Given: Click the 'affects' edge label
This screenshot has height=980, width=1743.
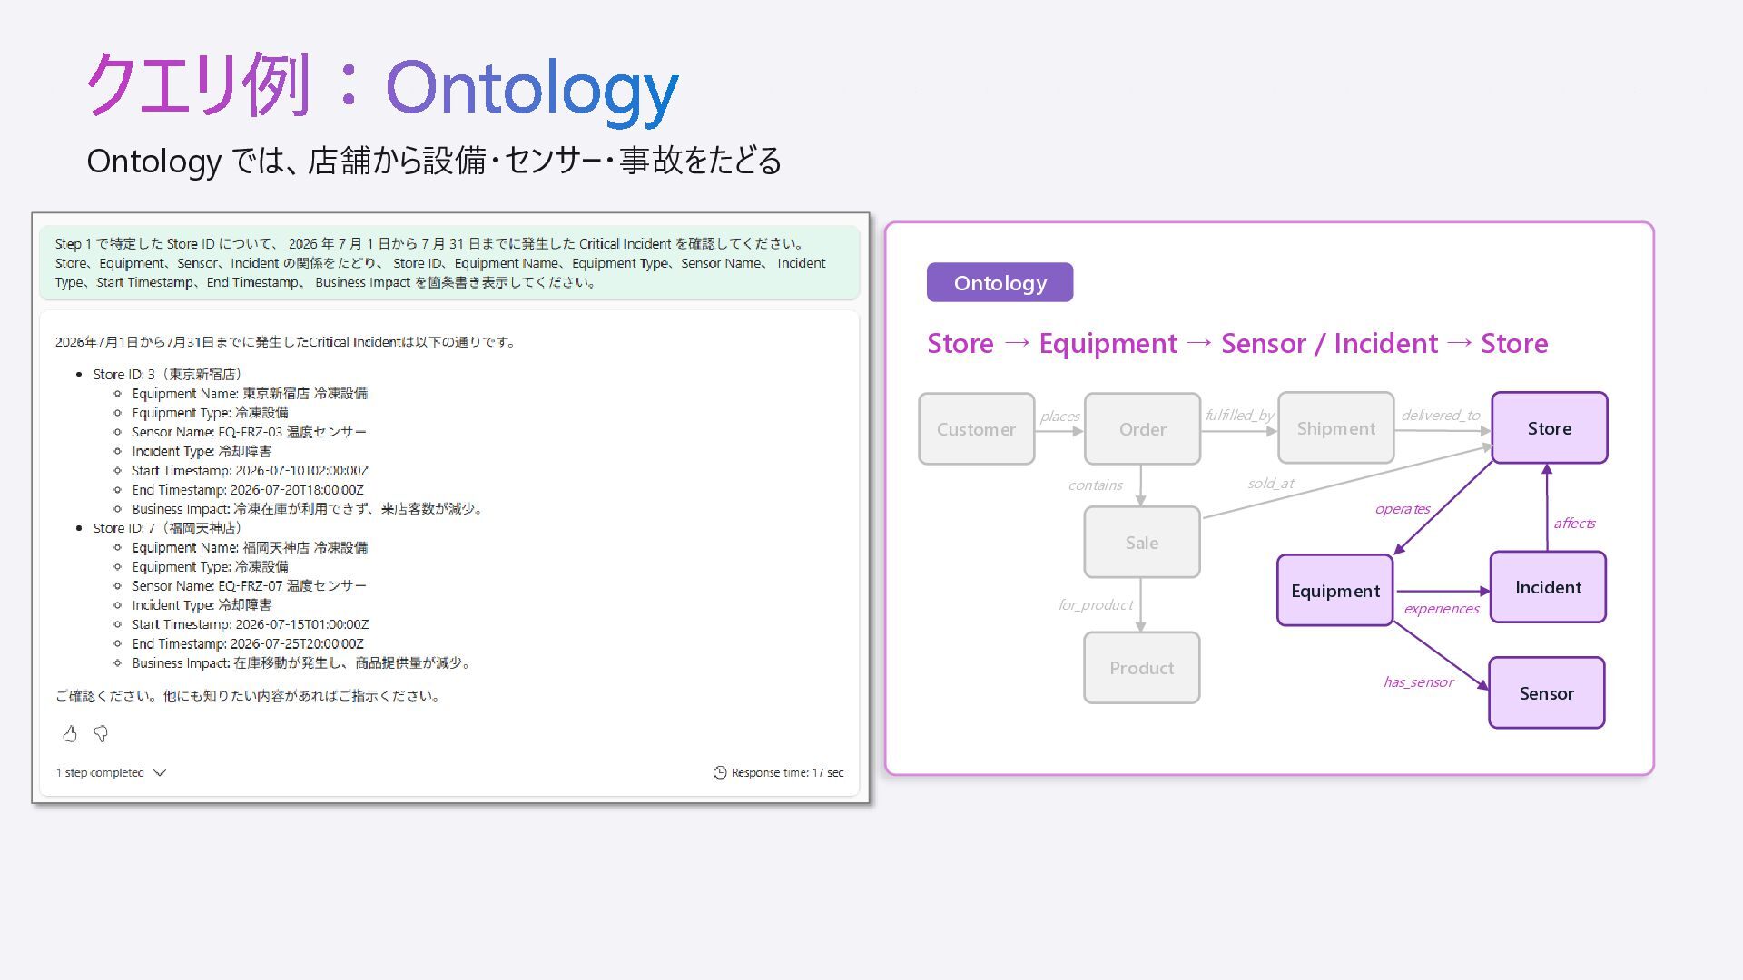Looking at the screenshot, I should (1574, 523).
